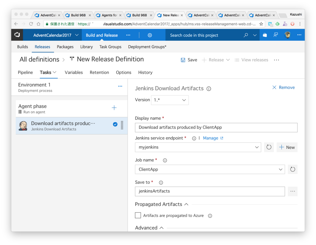Open the ellipsis next to Build and Release
The height and width of the screenshot is (245, 316).
(x=128, y=35)
